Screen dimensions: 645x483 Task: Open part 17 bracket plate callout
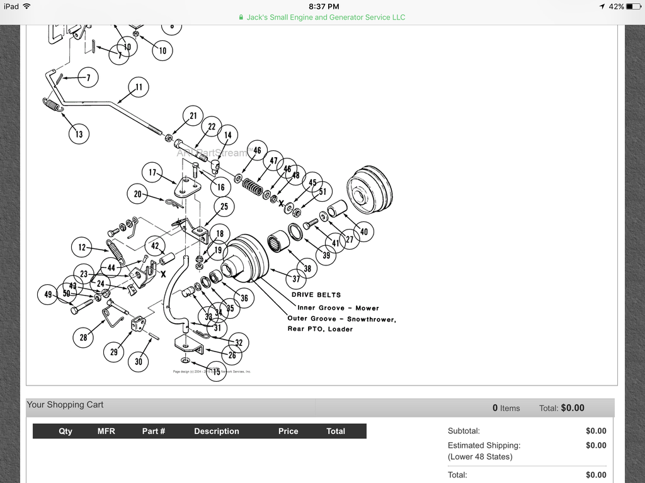[151, 172]
